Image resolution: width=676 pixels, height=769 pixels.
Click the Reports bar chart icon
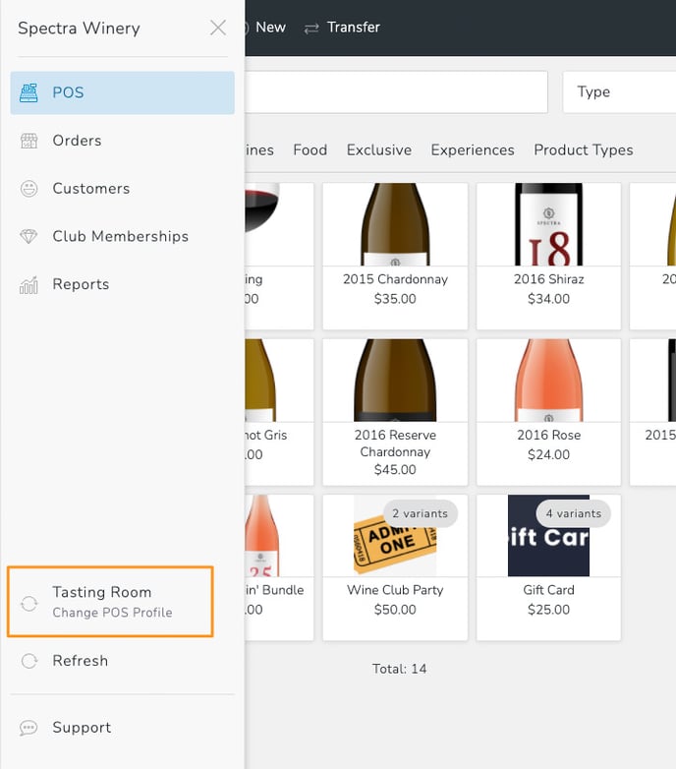coord(28,284)
